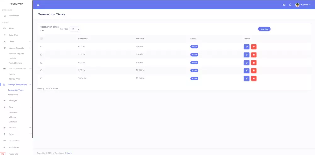Go to Products in sidebar

[x=12, y=58]
